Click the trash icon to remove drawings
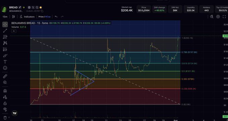 click(5, 118)
